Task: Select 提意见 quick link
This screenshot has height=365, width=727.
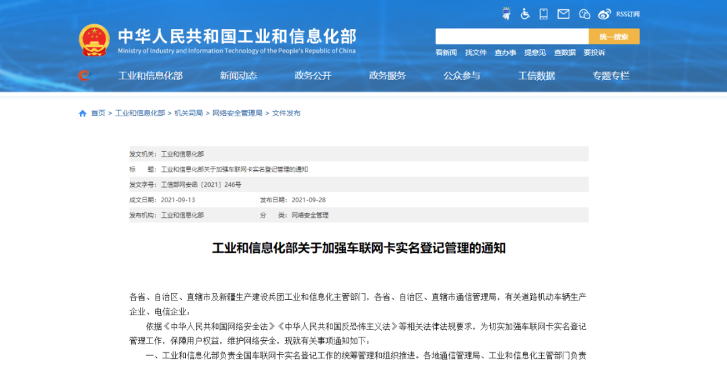Action: click(x=535, y=52)
